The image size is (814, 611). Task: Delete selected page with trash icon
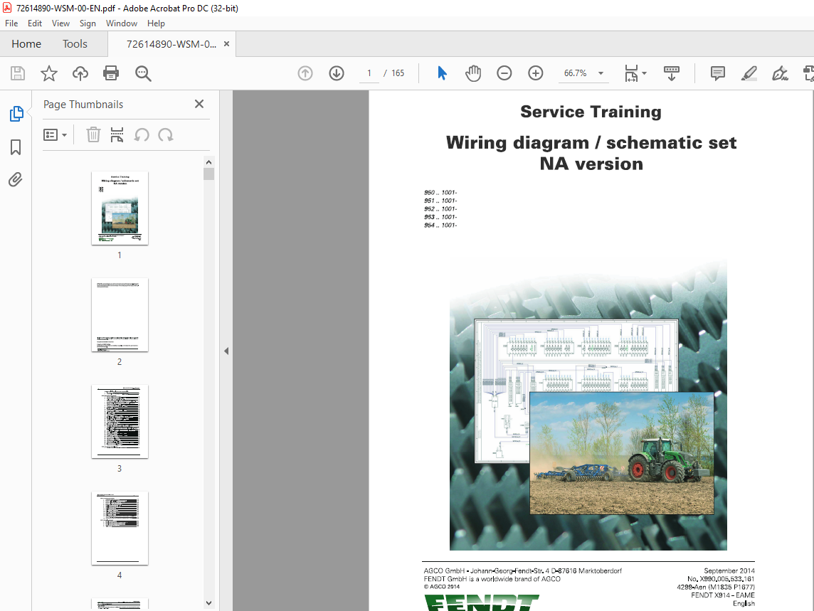(x=93, y=135)
